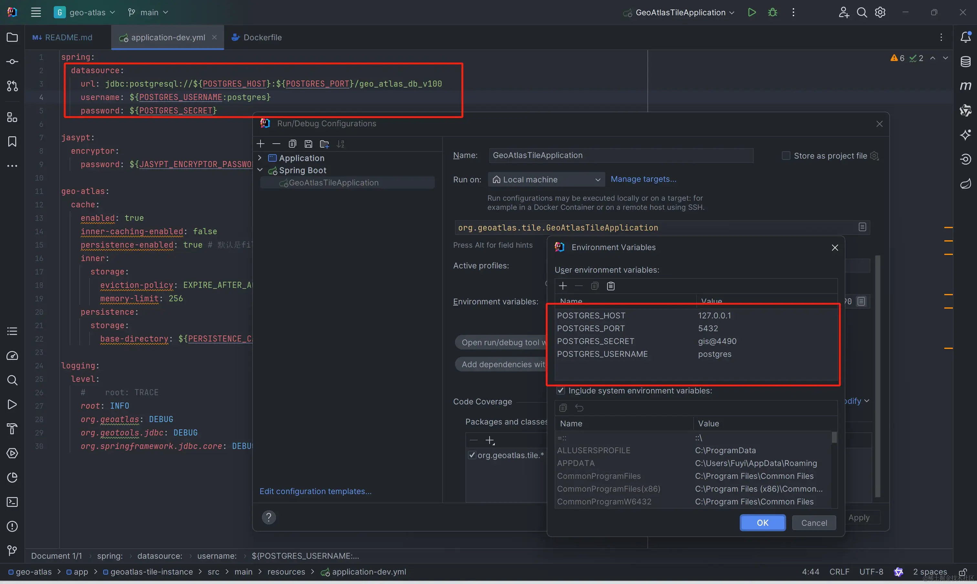Enable Store as project file checkbox
This screenshot has width=977, height=584.
tap(786, 156)
